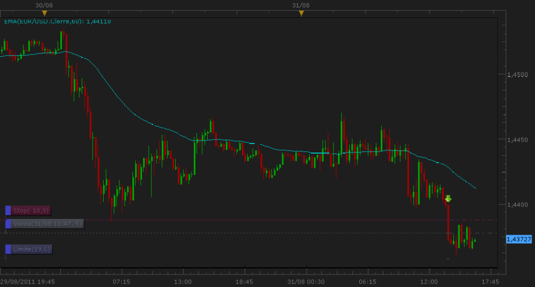Click the green sell entry arrow marker
The height and width of the screenshot is (287, 535).
[x=448, y=198]
